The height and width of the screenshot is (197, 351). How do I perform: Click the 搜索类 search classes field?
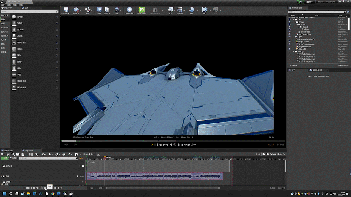30,11
